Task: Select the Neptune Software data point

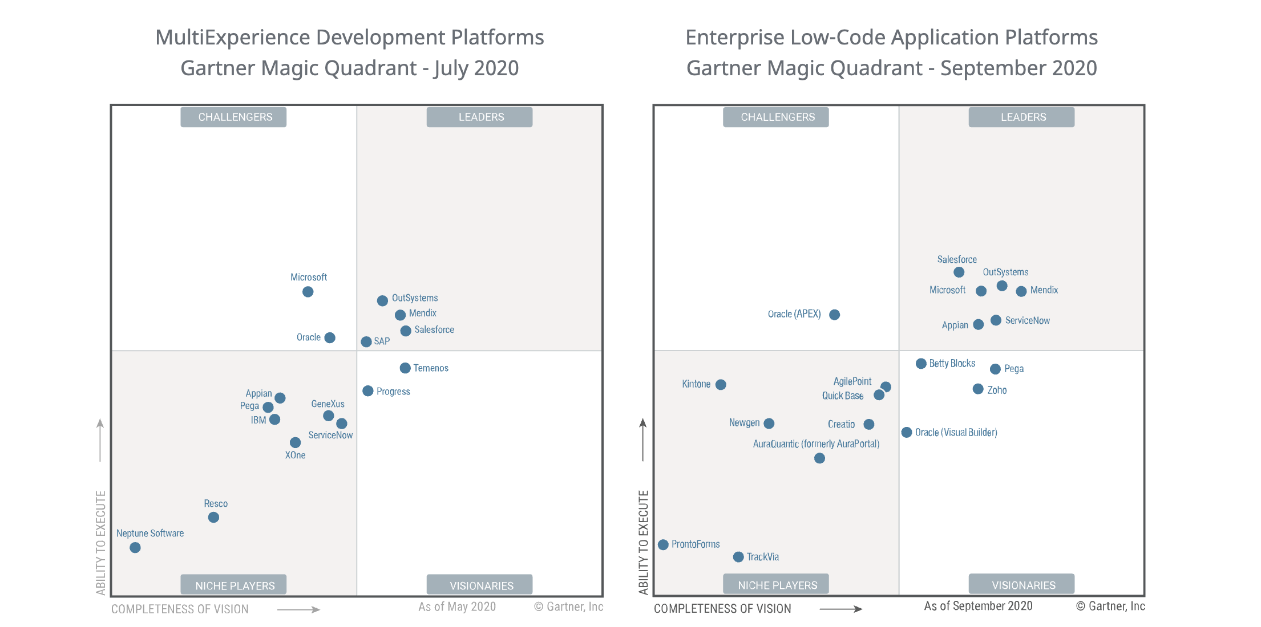Action: 135,548
